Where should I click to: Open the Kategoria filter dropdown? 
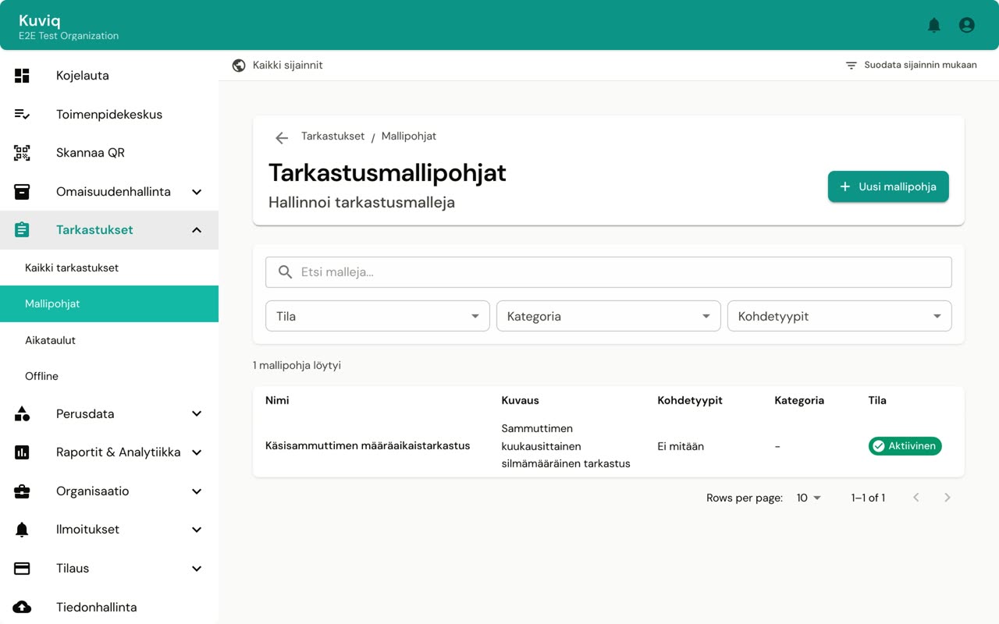coord(609,316)
